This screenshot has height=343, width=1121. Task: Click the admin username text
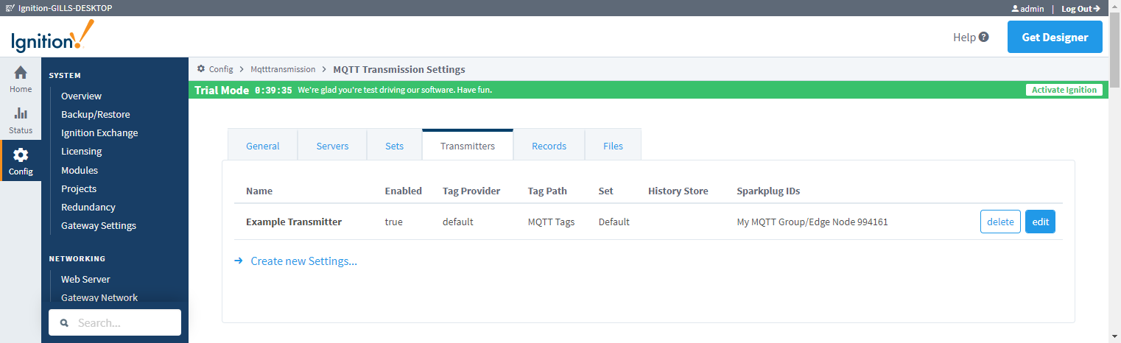point(1032,9)
